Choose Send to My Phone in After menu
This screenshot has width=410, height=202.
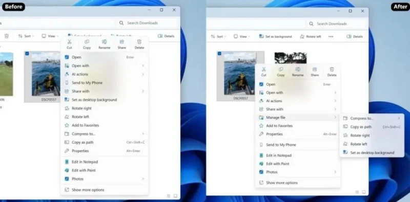[298, 145]
